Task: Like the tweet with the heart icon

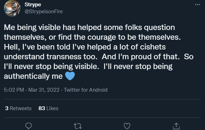Action: 127,126
